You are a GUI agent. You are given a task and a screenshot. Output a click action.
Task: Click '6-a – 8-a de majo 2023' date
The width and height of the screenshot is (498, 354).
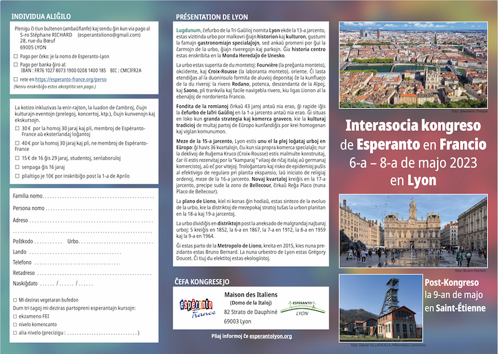click(x=413, y=163)
